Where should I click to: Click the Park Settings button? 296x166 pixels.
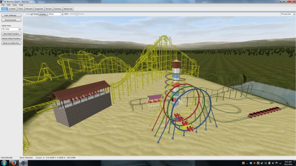tap(11, 15)
